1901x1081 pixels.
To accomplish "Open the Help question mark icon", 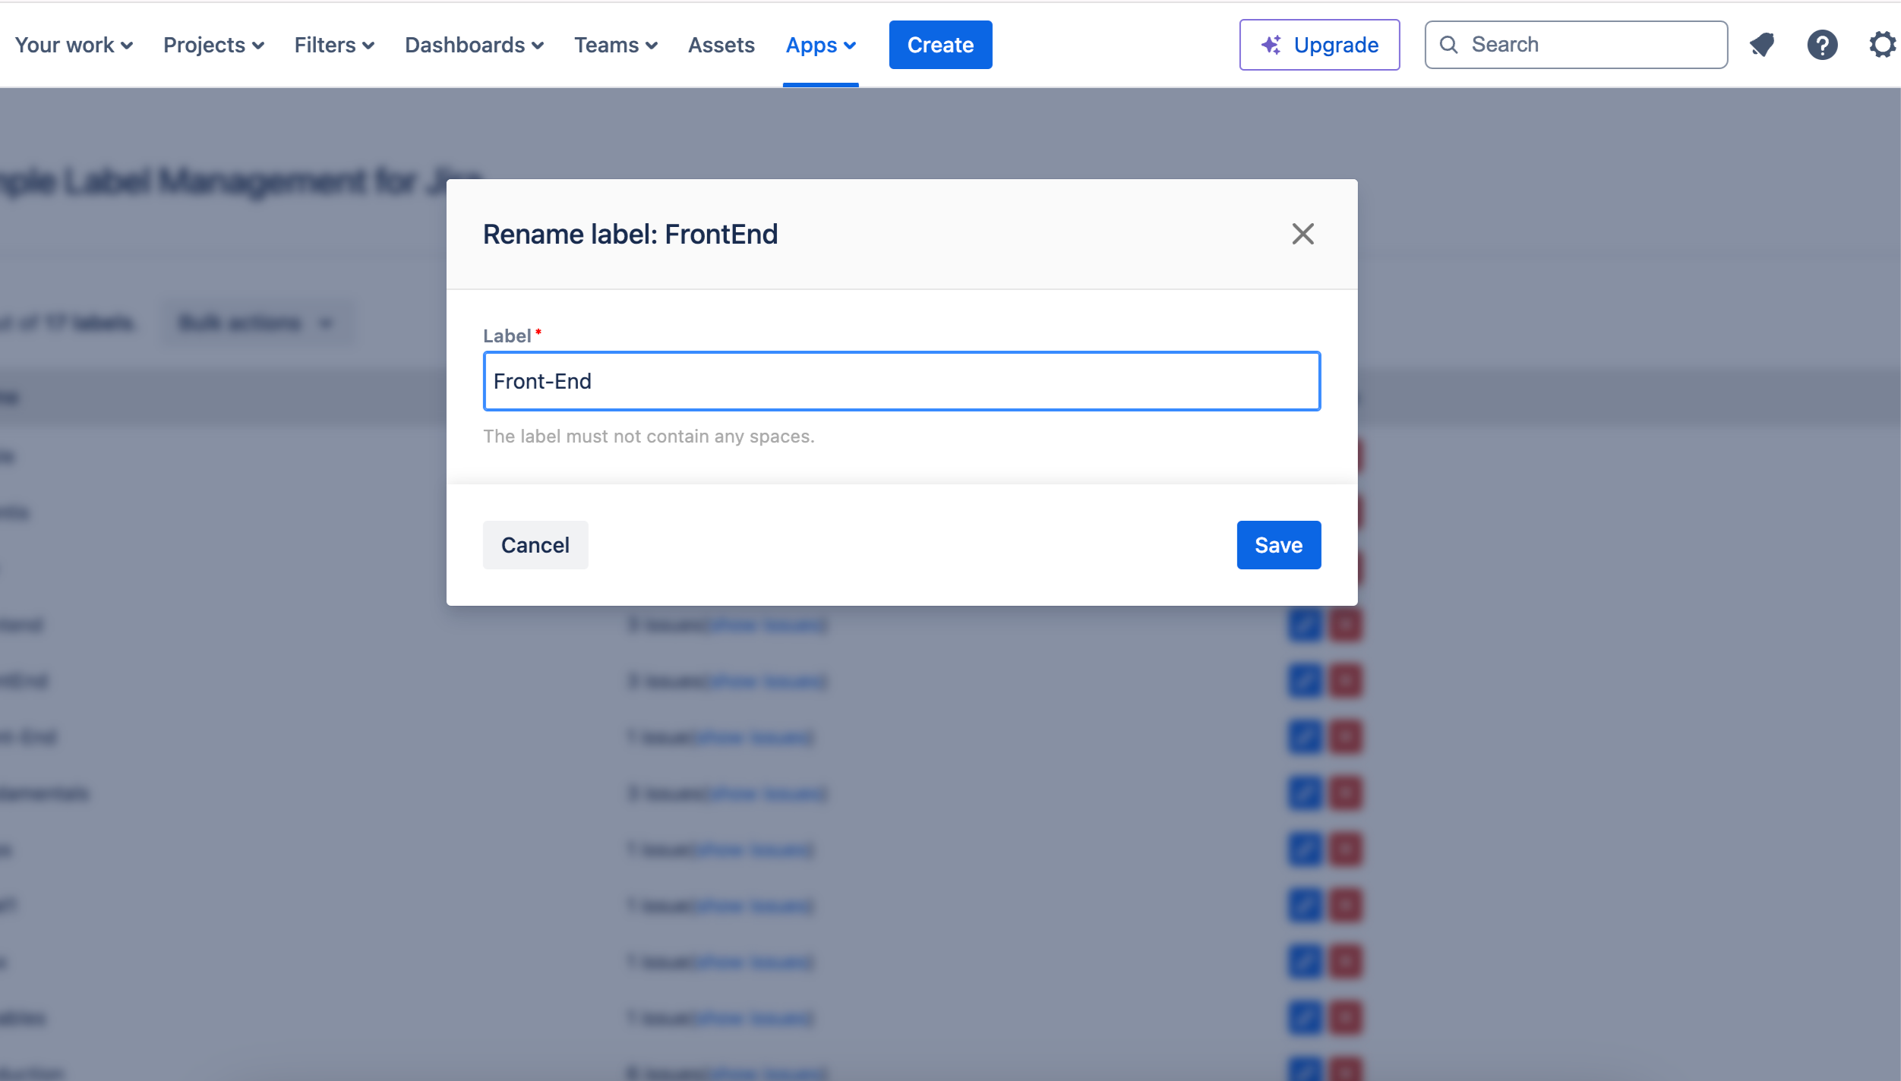I will (1822, 45).
